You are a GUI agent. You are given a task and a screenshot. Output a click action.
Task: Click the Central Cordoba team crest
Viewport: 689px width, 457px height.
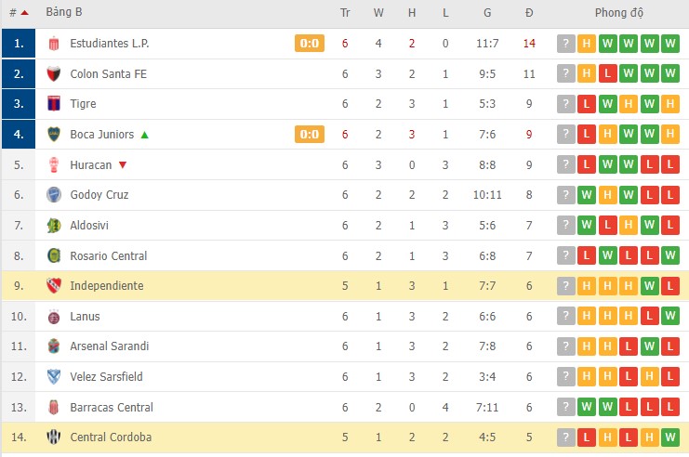click(53, 437)
